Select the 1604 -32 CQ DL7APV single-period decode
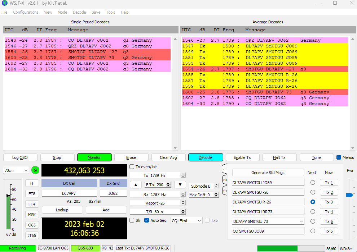Viewport: 357px width, 252px height. tap(87, 69)
